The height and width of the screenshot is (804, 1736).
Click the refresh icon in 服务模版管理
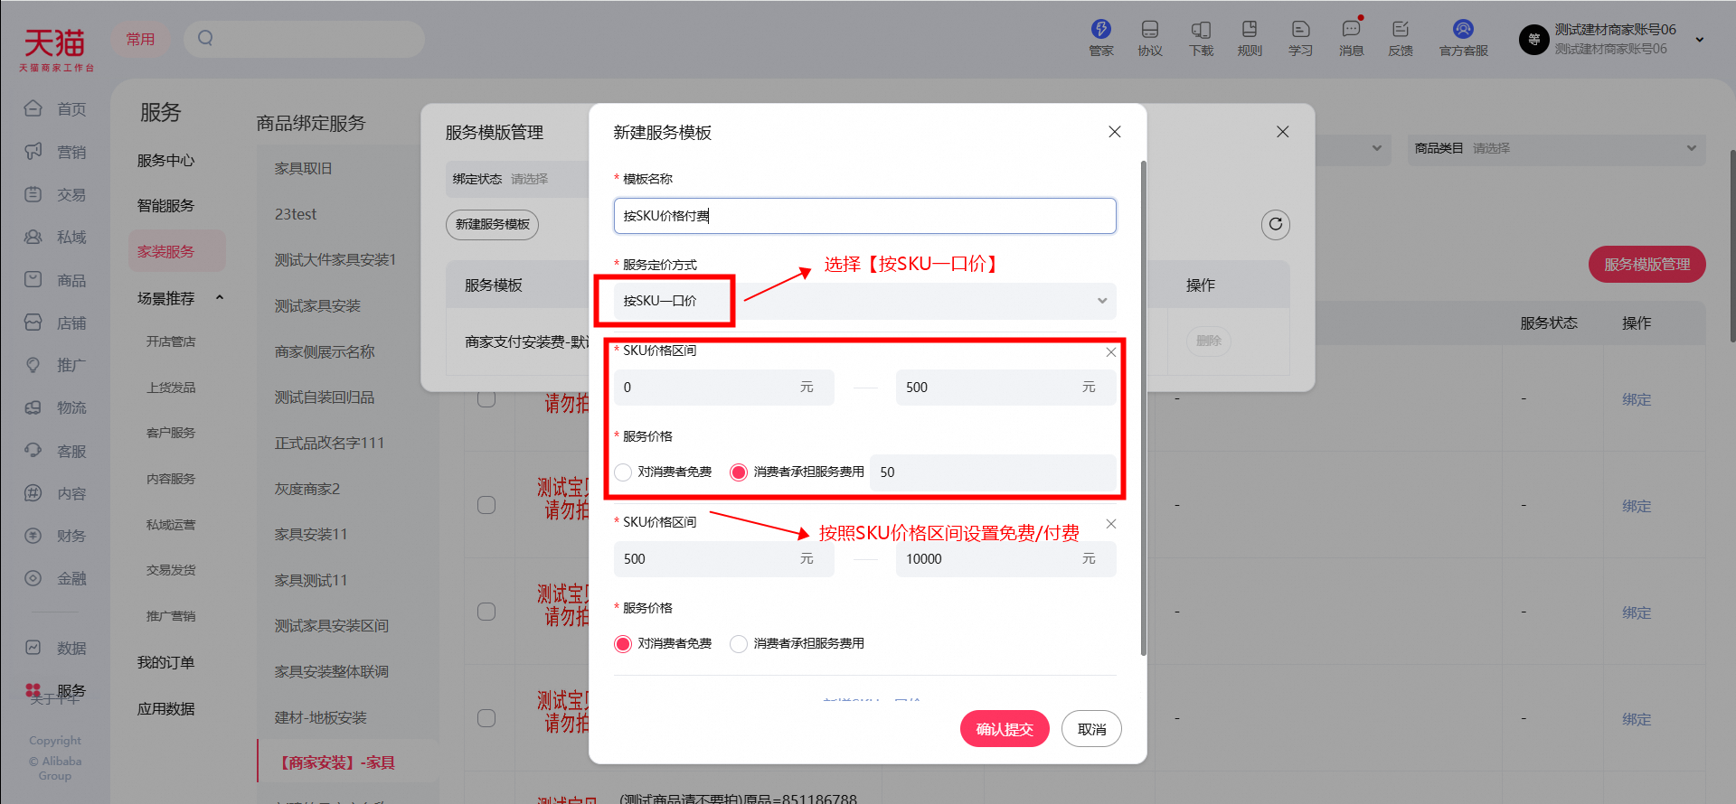click(x=1276, y=224)
